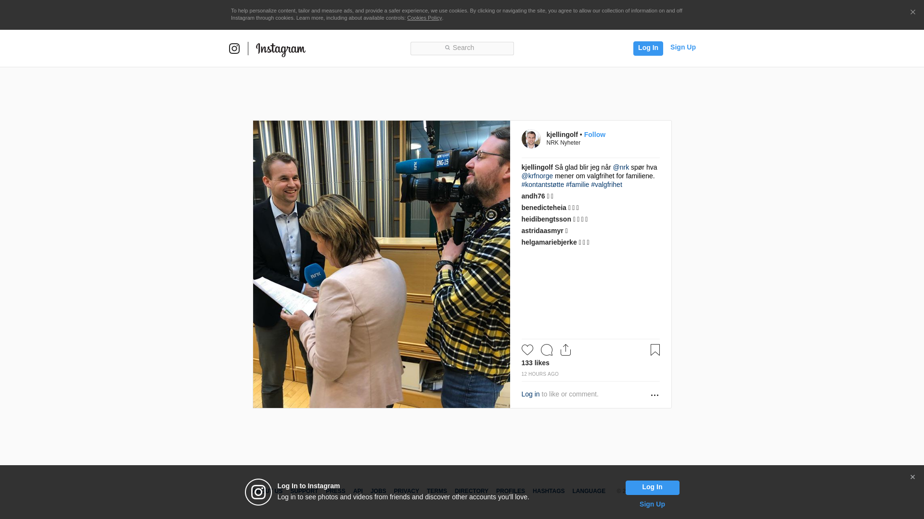The image size is (924, 519).
Task: Follow the kjellingolf account
Action: (594, 135)
